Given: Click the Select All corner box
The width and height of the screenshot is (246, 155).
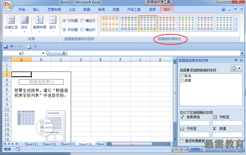Looking at the screenshot, I should [7, 59].
